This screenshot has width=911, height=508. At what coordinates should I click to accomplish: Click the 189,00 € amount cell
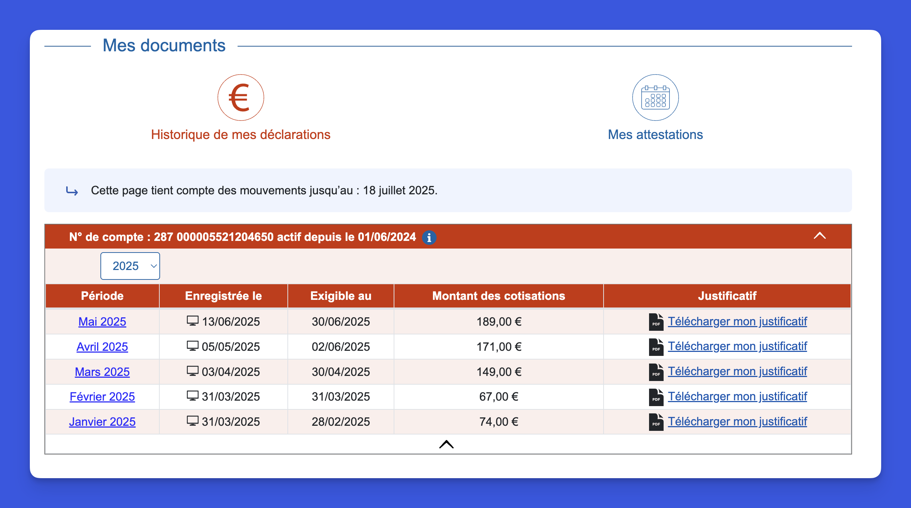[x=499, y=322]
